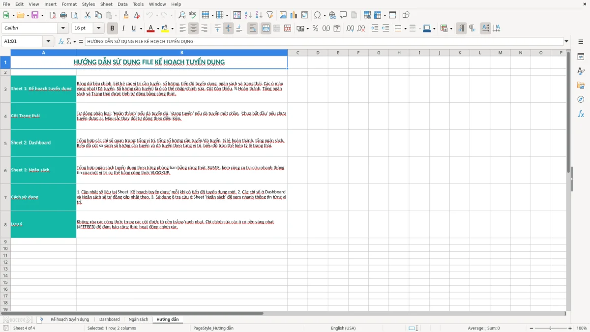Switch to the Ngân sách sheet tab
The image size is (590, 332).
click(x=138, y=319)
